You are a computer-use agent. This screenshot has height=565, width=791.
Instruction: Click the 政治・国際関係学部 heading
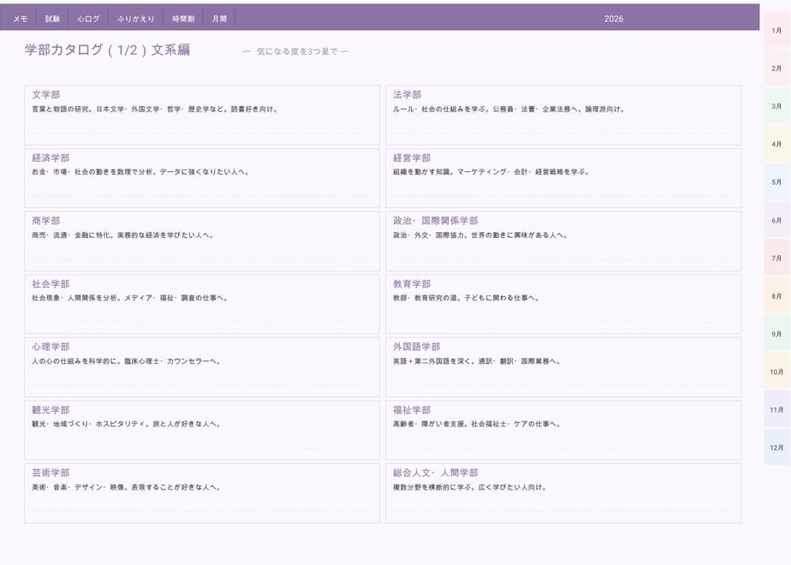(436, 221)
